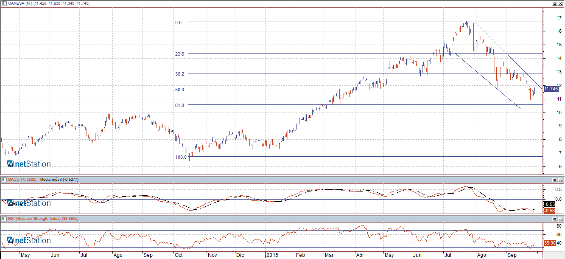Click the Media móvil (-0.5277) label
The height and width of the screenshot is (259, 565).
click(x=59, y=180)
